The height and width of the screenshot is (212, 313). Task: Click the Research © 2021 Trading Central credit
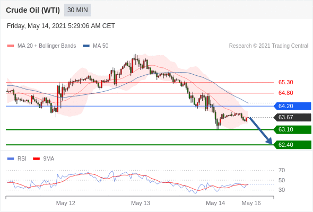click(268, 46)
